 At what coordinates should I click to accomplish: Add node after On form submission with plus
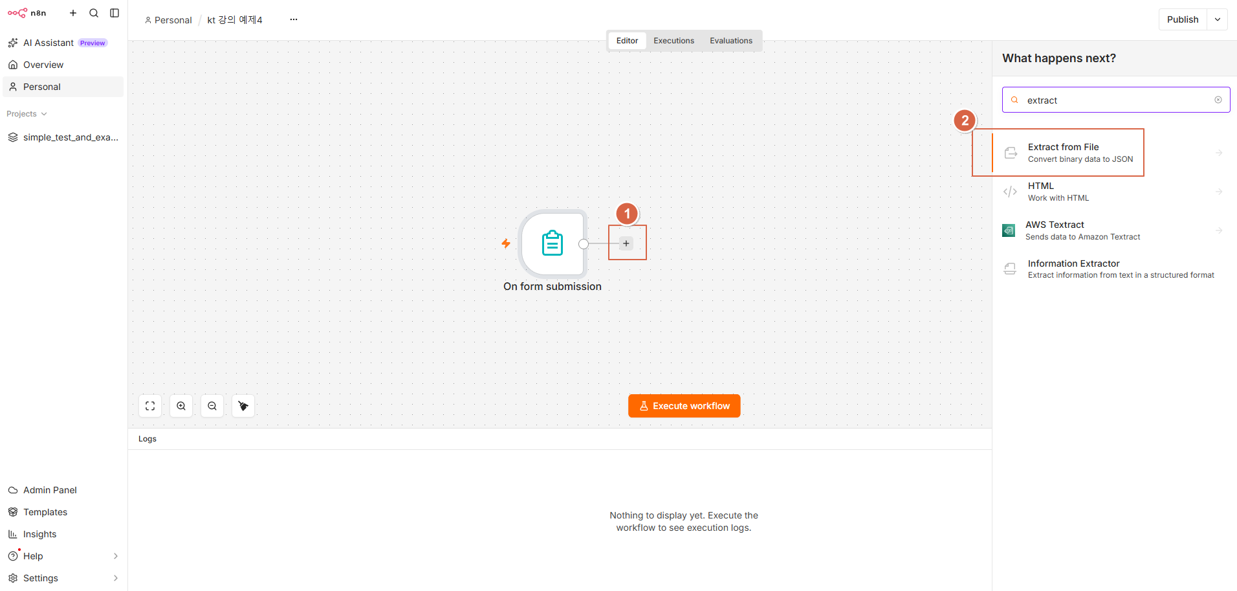pyautogui.click(x=626, y=243)
